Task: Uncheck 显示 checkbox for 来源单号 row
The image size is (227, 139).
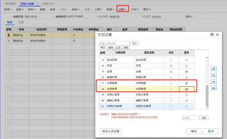Action: click(x=187, y=89)
